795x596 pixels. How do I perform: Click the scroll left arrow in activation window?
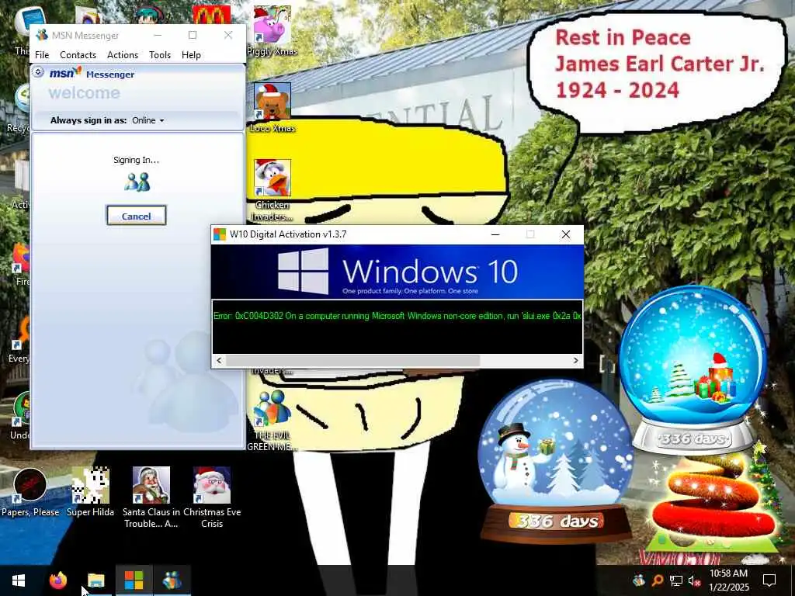(219, 360)
